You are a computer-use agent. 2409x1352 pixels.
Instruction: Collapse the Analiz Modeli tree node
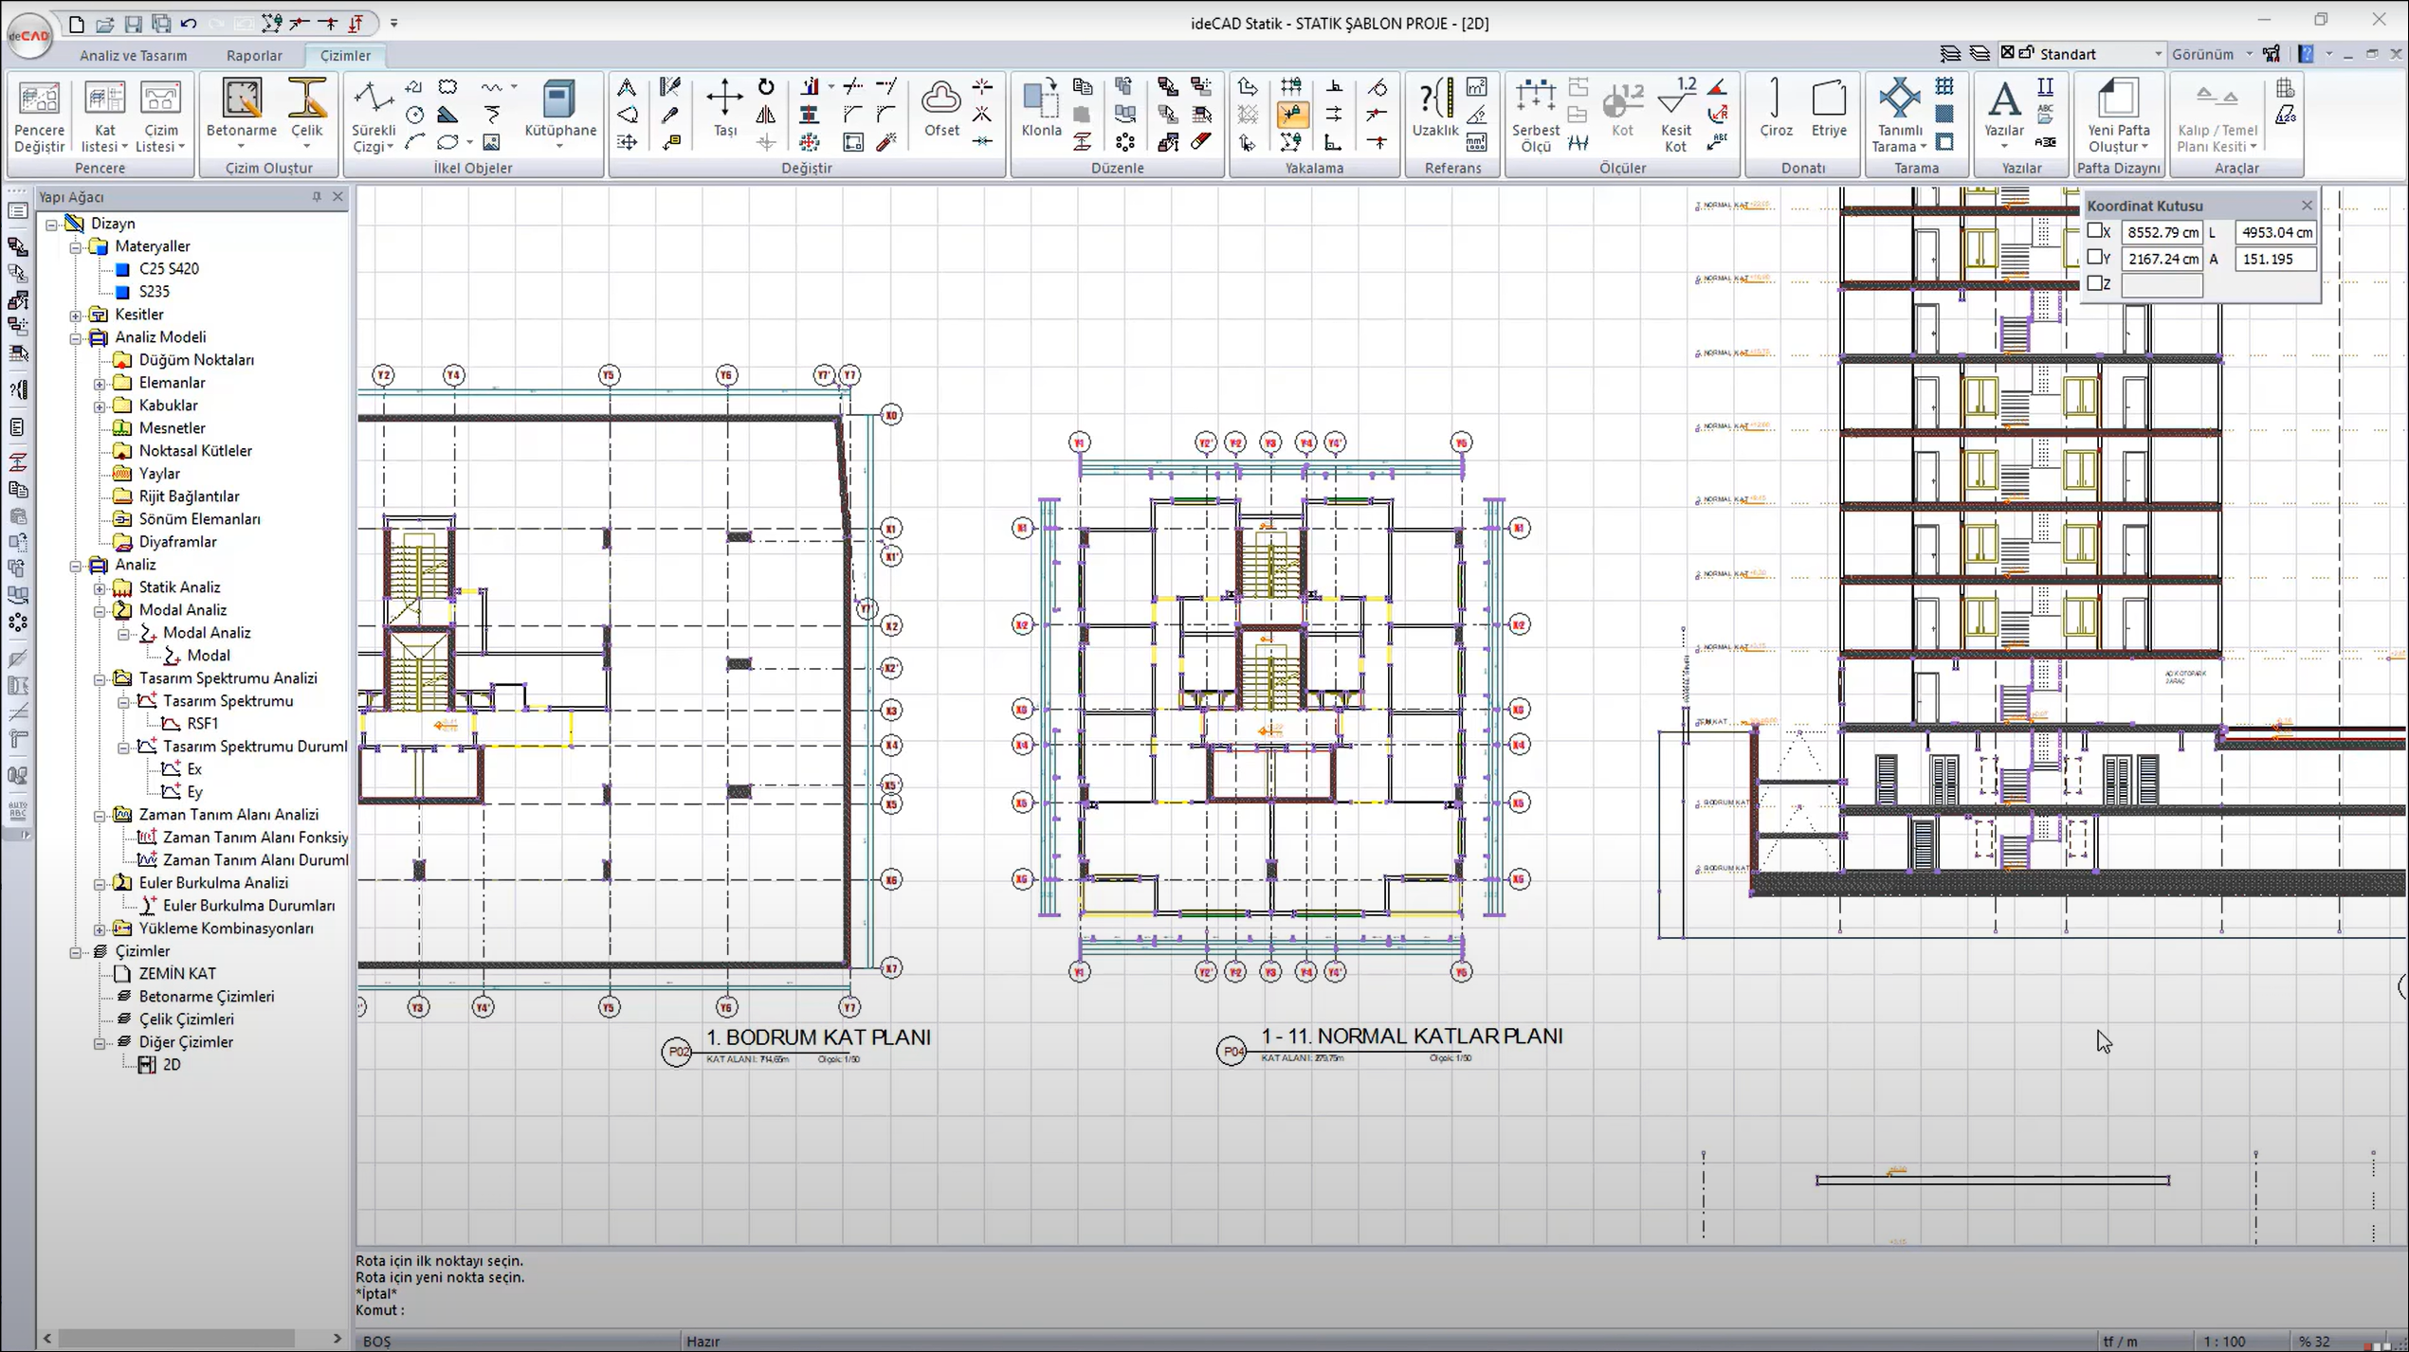pos(76,338)
